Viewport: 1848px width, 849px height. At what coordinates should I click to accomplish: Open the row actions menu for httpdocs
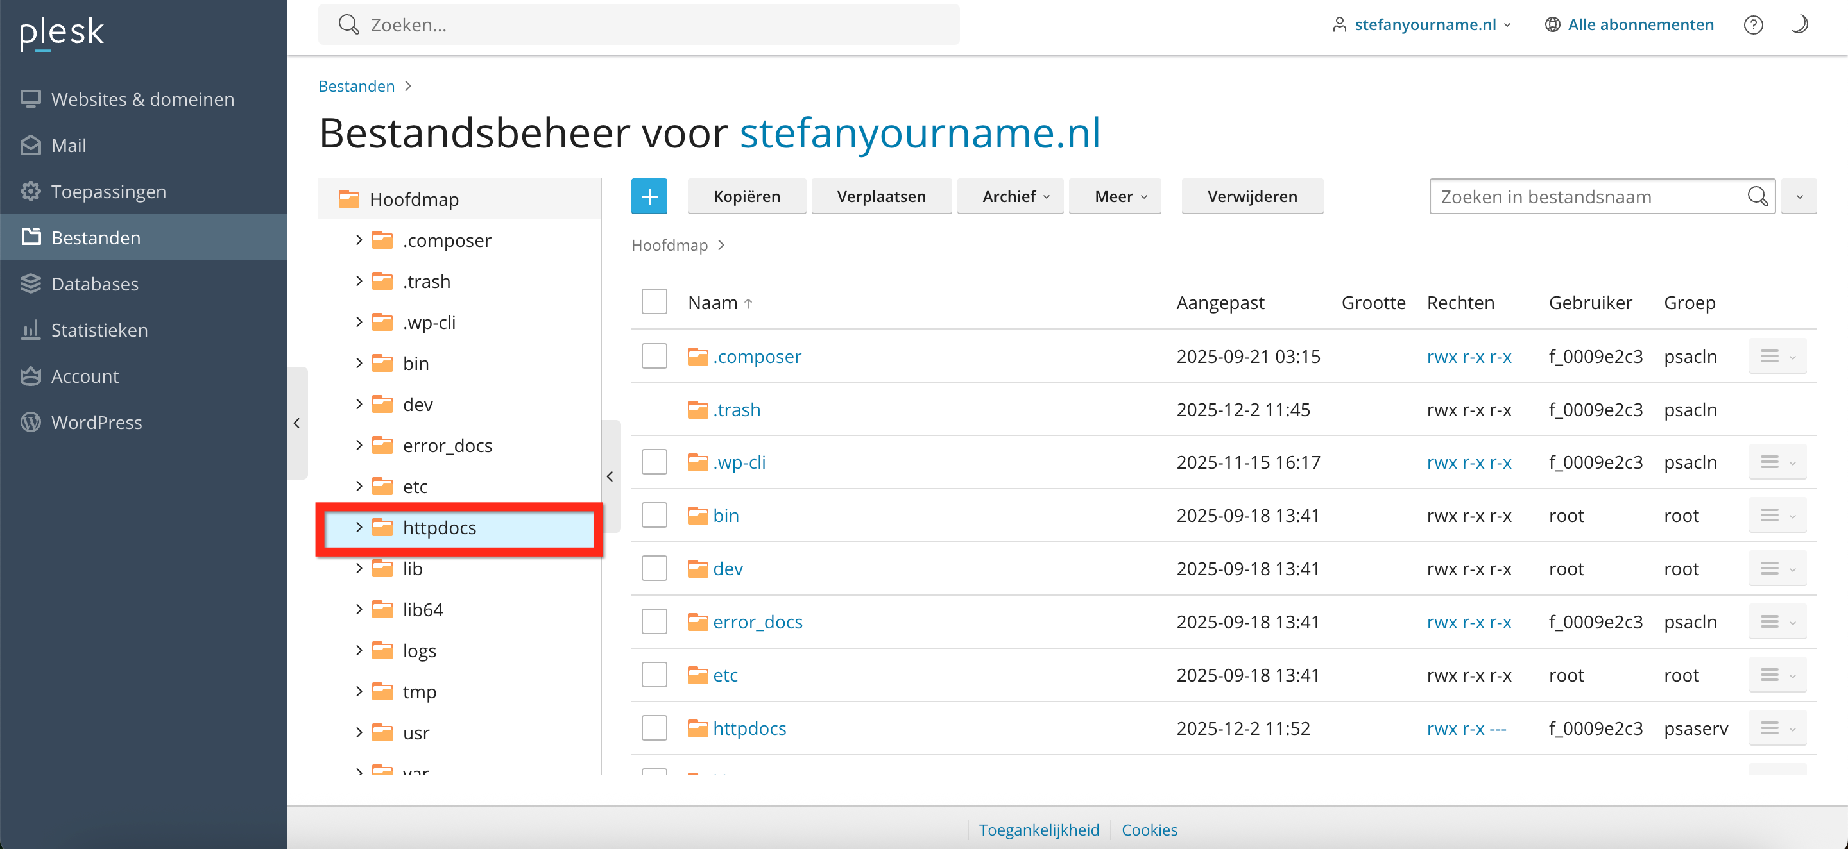(1777, 728)
